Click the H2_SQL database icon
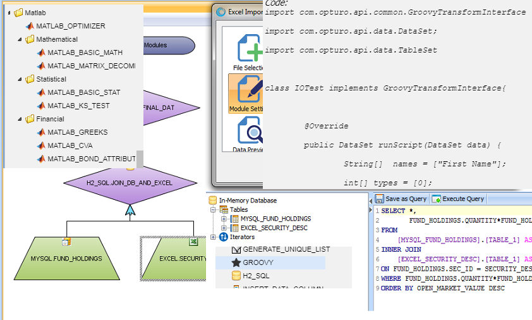 tap(236, 276)
